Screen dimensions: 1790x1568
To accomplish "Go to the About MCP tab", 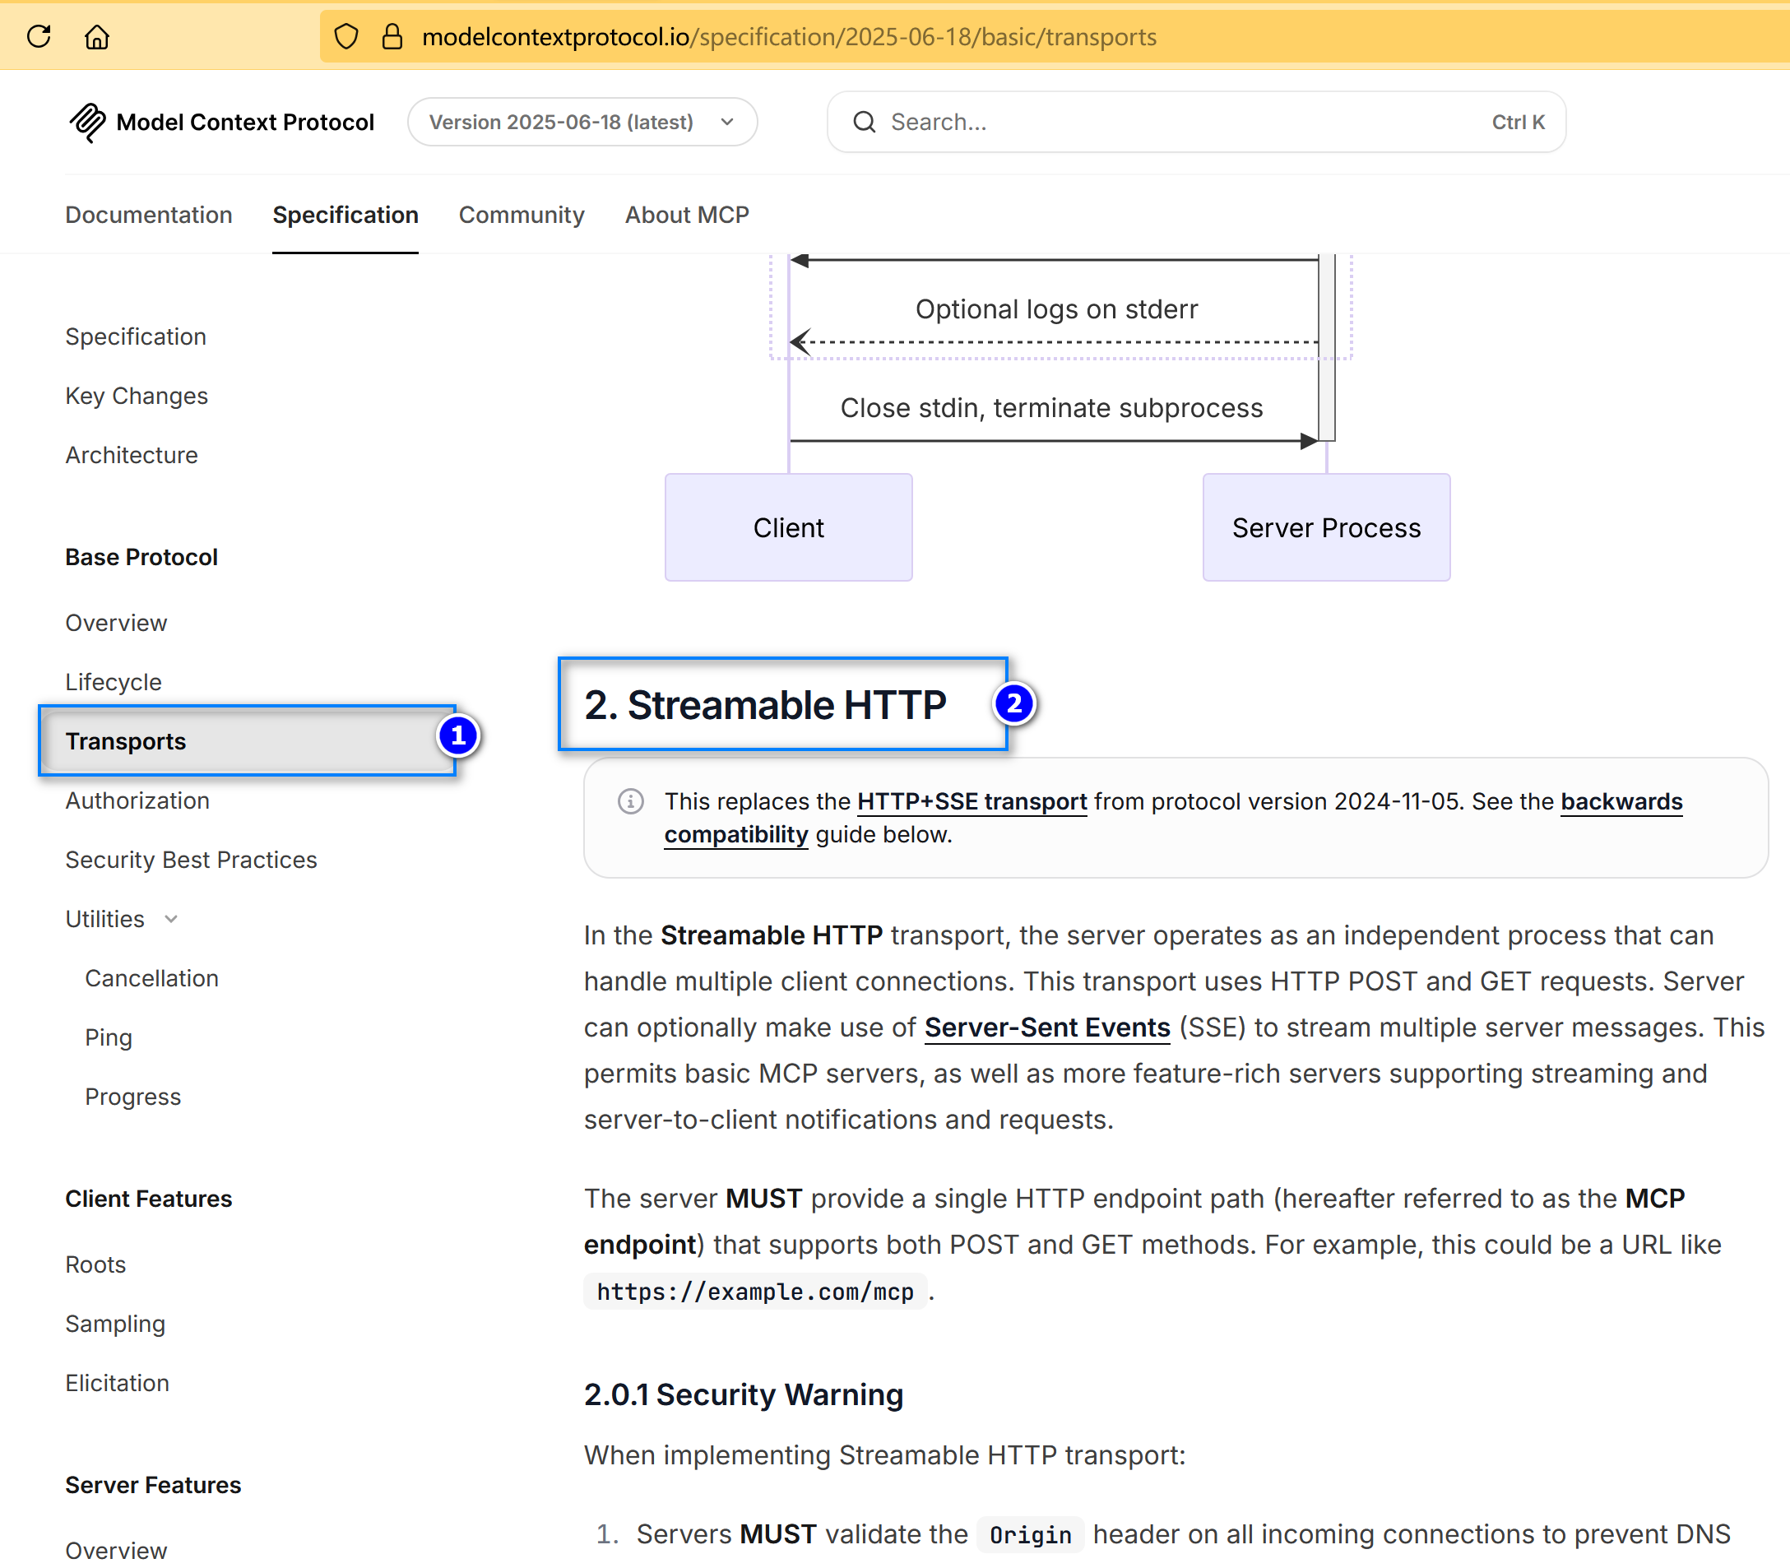I will tap(687, 215).
